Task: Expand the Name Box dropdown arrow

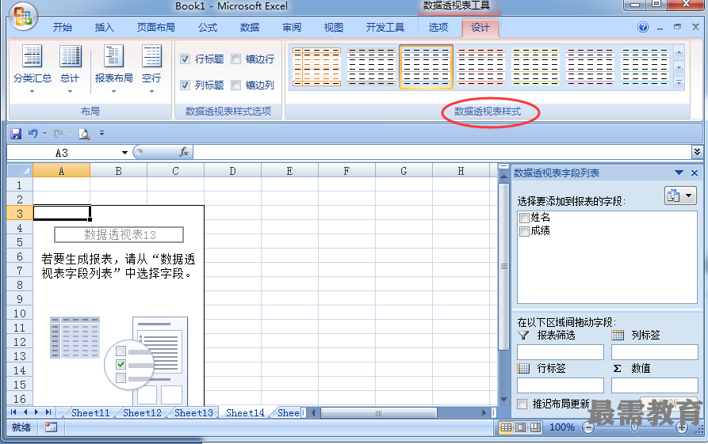Action: [x=124, y=153]
